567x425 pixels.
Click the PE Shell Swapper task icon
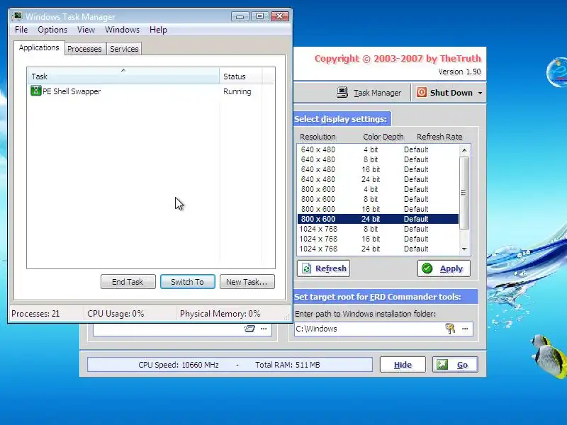(x=36, y=91)
